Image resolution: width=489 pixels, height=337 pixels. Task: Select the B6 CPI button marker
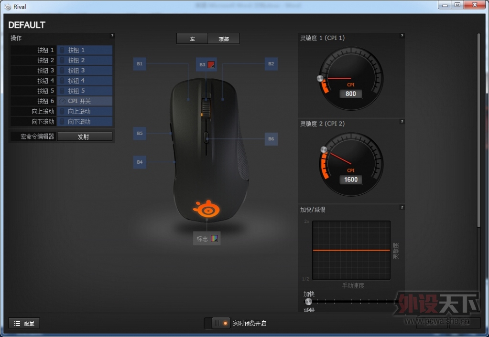(x=271, y=139)
